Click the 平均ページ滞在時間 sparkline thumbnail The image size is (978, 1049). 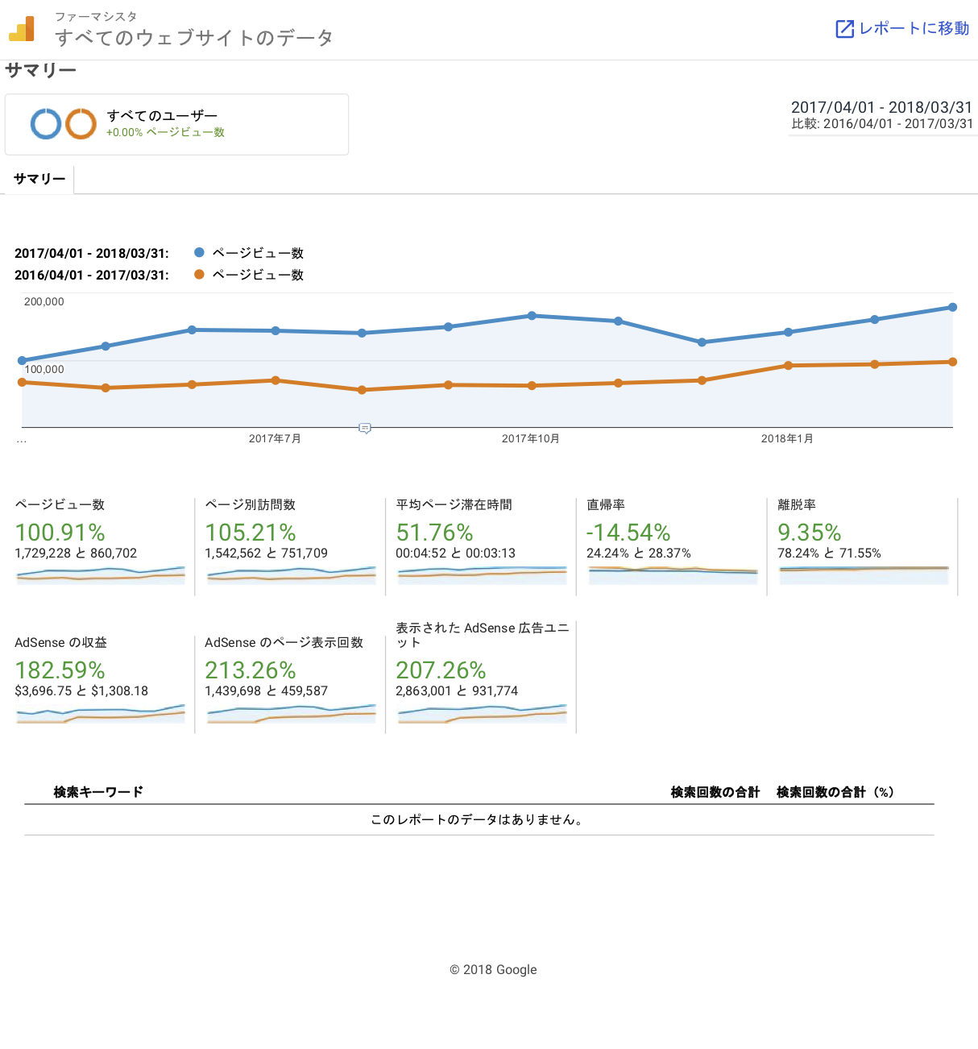coord(482,574)
